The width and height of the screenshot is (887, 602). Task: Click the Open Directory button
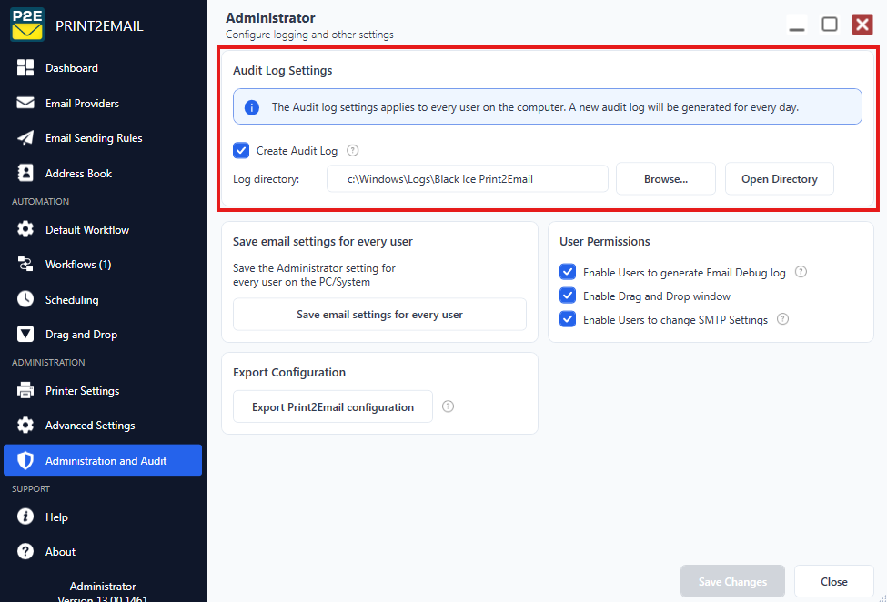pos(779,178)
